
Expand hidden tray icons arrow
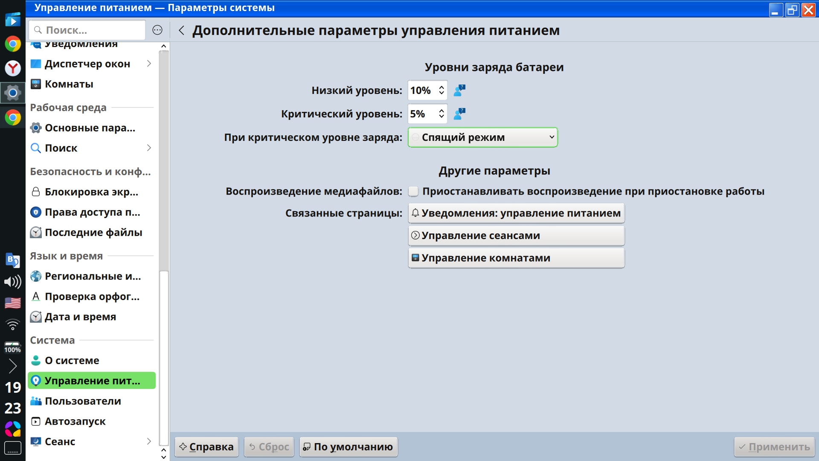(x=13, y=366)
